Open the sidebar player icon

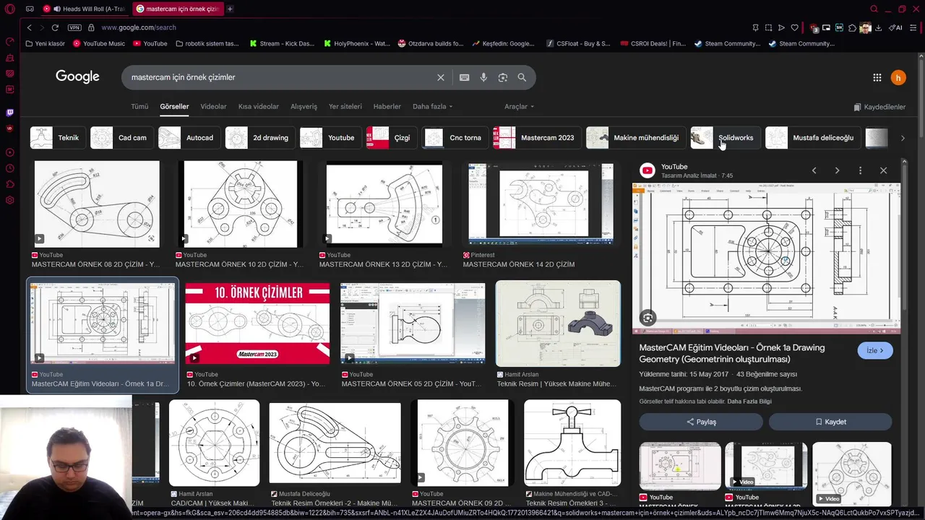pyautogui.click(x=10, y=152)
